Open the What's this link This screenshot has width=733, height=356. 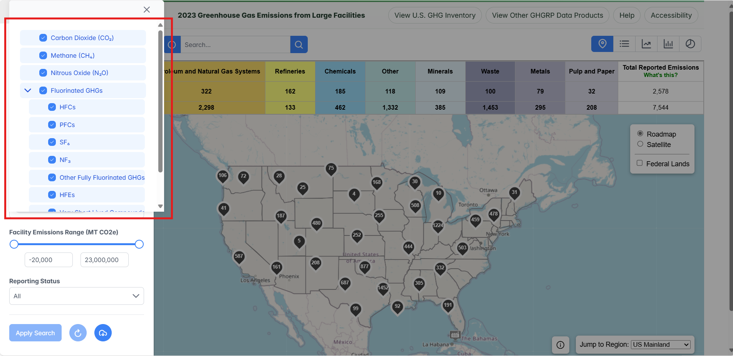pyautogui.click(x=661, y=75)
